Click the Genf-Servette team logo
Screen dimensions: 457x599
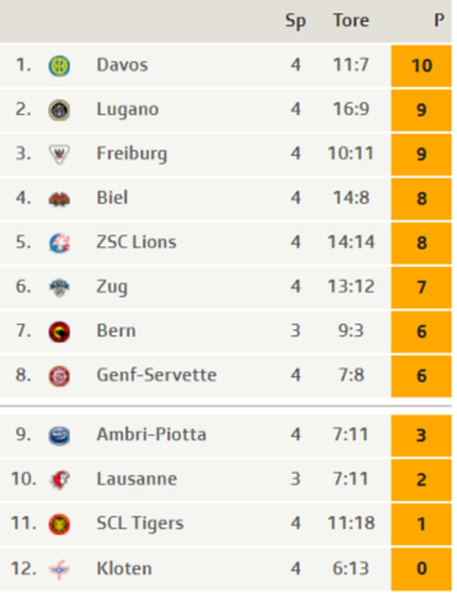(59, 377)
